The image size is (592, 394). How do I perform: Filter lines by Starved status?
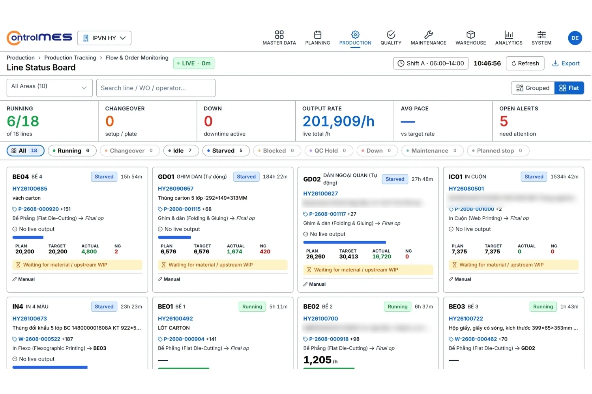click(x=226, y=151)
